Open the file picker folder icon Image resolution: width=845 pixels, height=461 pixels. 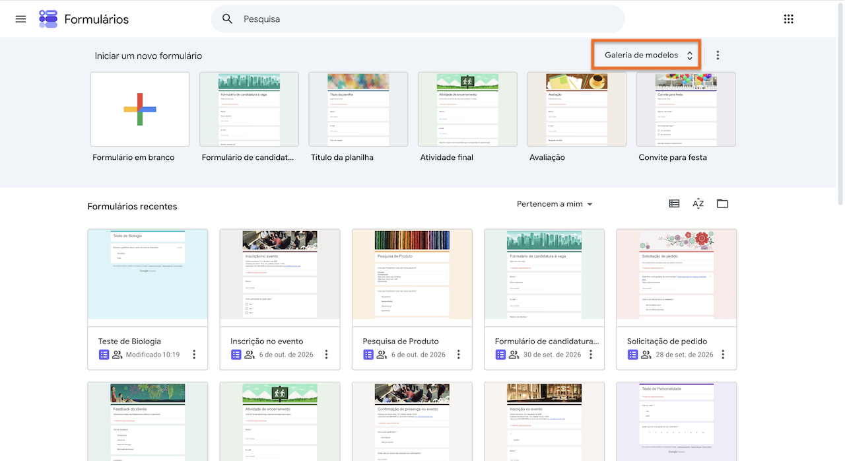click(x=722, y=204)
